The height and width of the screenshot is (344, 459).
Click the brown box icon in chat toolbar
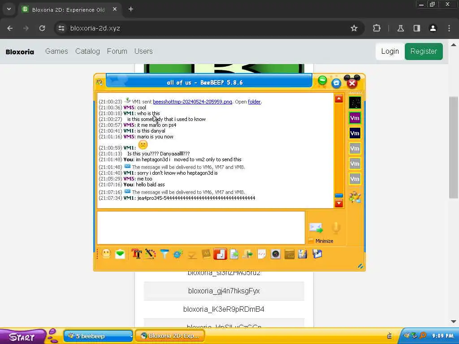[x=289, y=254]
